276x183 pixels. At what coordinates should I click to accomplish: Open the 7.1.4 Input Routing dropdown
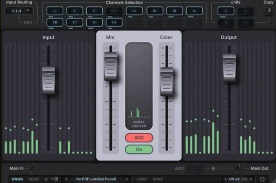point(19,11)
